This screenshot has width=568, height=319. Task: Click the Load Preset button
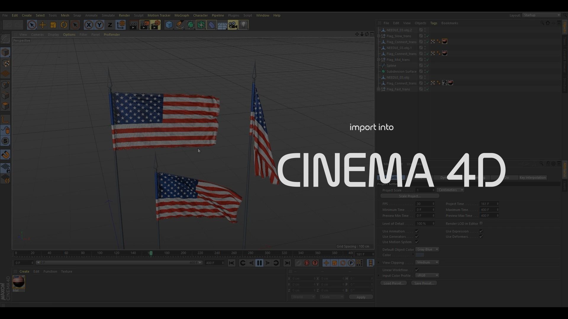(x=393, y=283)
